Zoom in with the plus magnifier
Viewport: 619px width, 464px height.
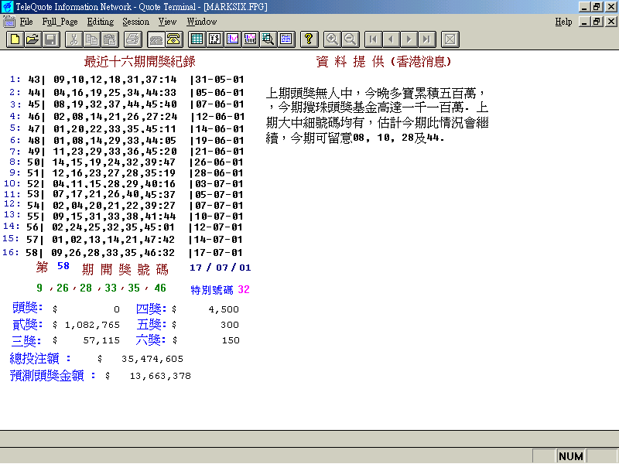(x=332, y=39)
